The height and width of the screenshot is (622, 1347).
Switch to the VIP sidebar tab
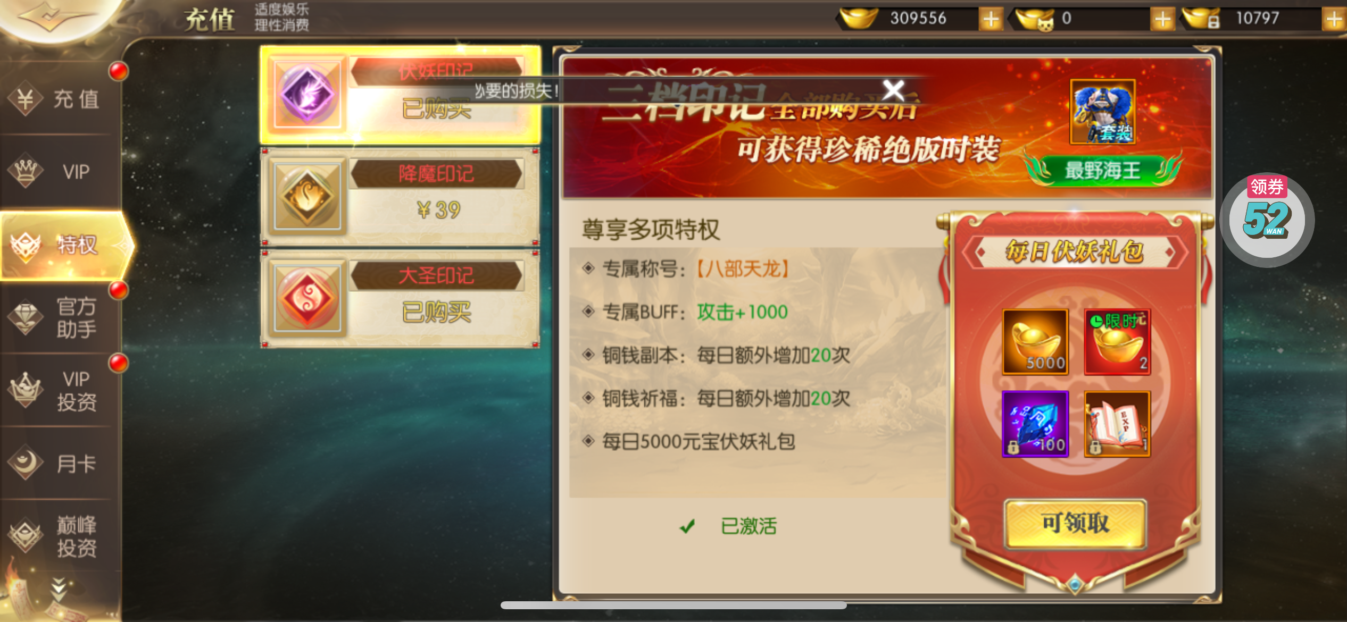point(59,172)
